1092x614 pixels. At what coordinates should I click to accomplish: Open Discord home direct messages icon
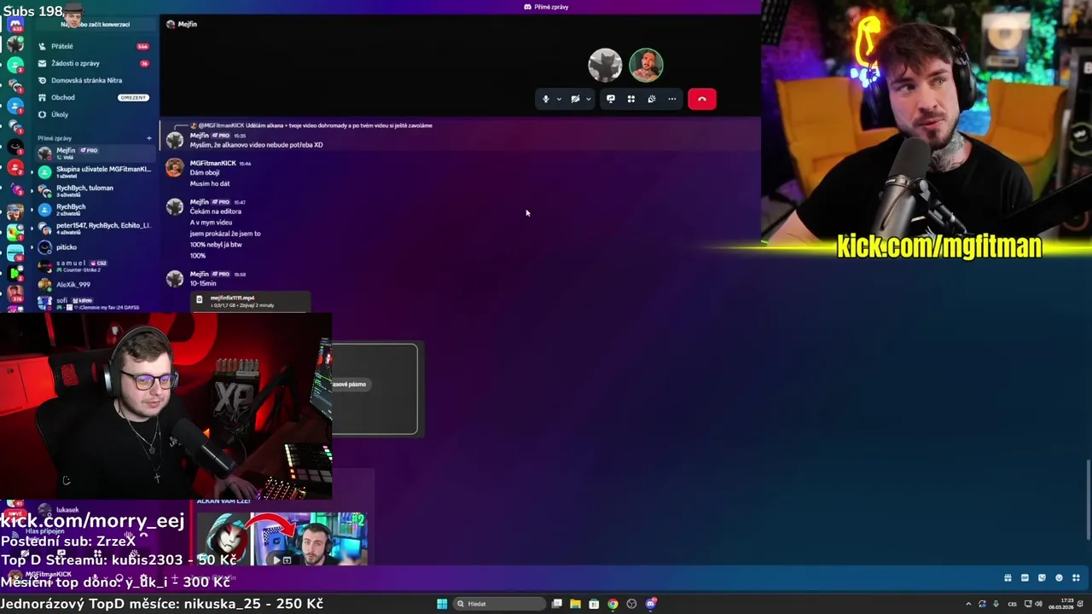point(15,26)
